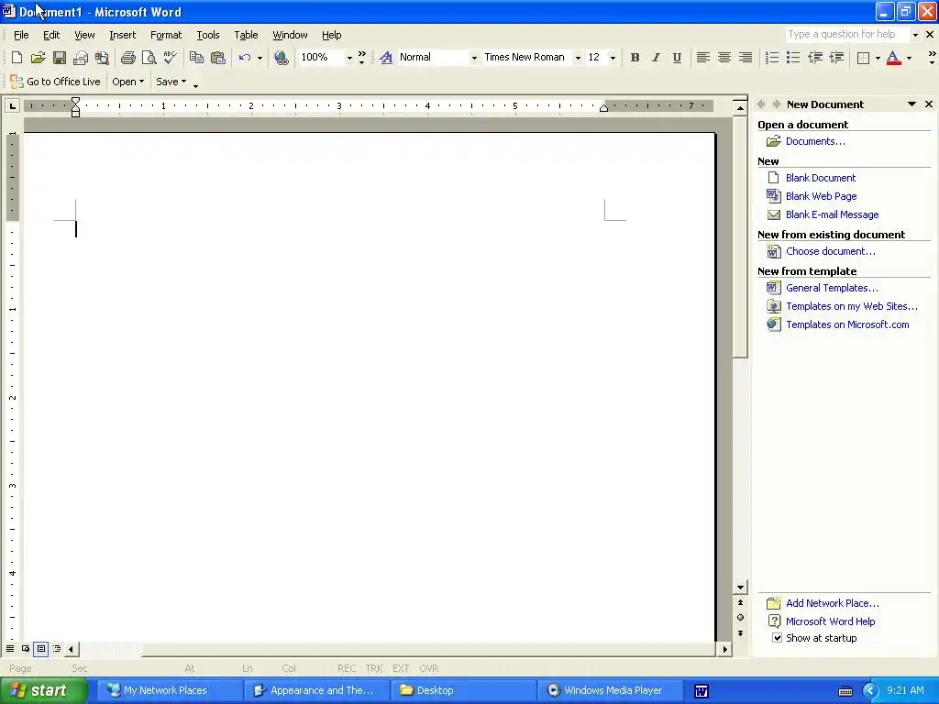Center the paragraph text
This screenshot has width=939, height=704.
(x=724, y=58)
